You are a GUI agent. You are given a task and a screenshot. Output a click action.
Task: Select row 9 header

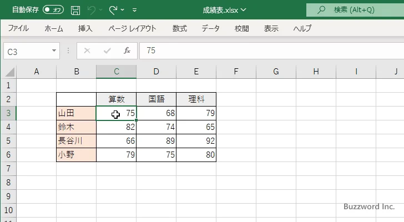click(x=8, y=196)
